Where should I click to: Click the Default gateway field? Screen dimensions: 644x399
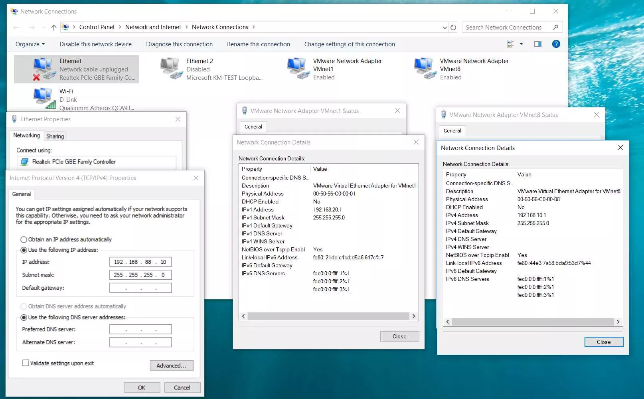(140, 288)
